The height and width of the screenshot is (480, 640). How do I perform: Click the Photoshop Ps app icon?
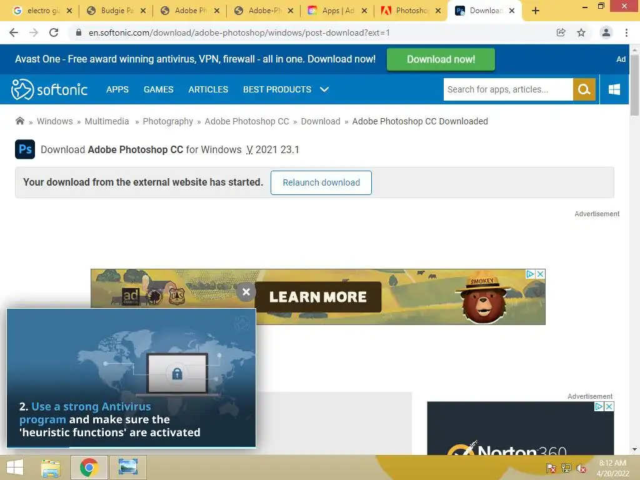[25, 149]
